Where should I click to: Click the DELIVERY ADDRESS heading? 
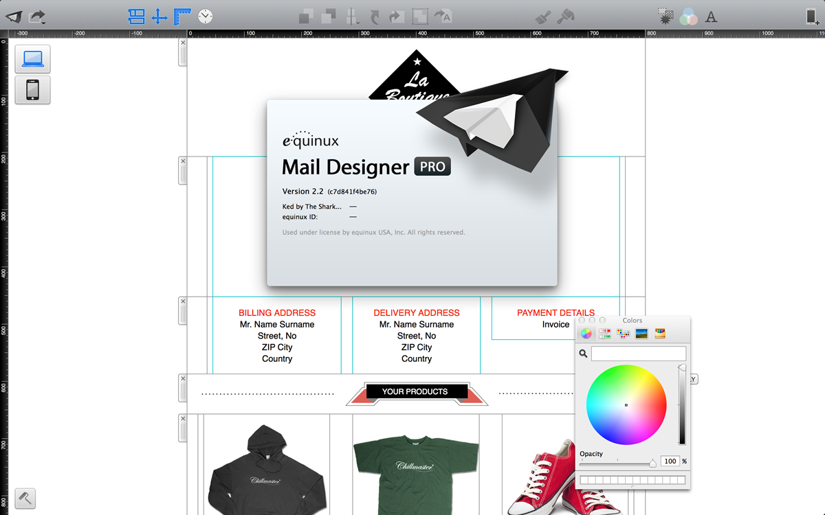(417, 312)
